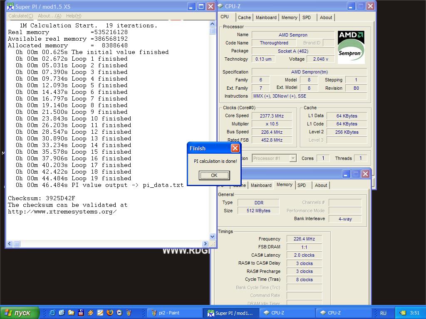426x319 pixels.
Task: Open Calculate(C) menu in Super PI
Action: (x=21, y=16)
